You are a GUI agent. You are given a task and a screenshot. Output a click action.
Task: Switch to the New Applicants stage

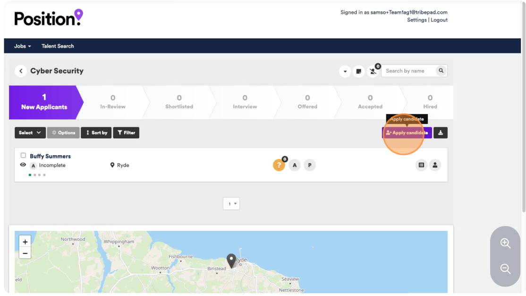[44, 103]
